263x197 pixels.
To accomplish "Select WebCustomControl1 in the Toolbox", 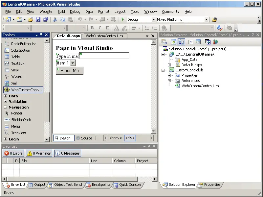I will click(23, 90).
